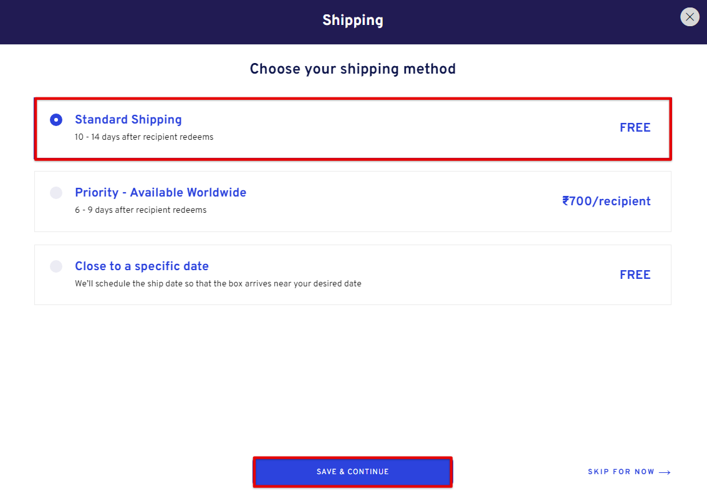Click the SAVE & CONTINUE button

[353, 472]
